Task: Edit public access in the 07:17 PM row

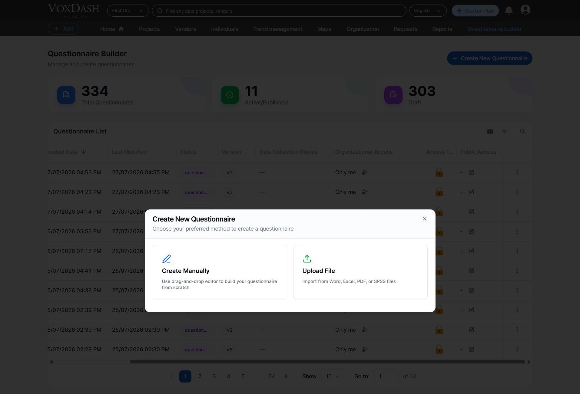Action: click(471, 251)
